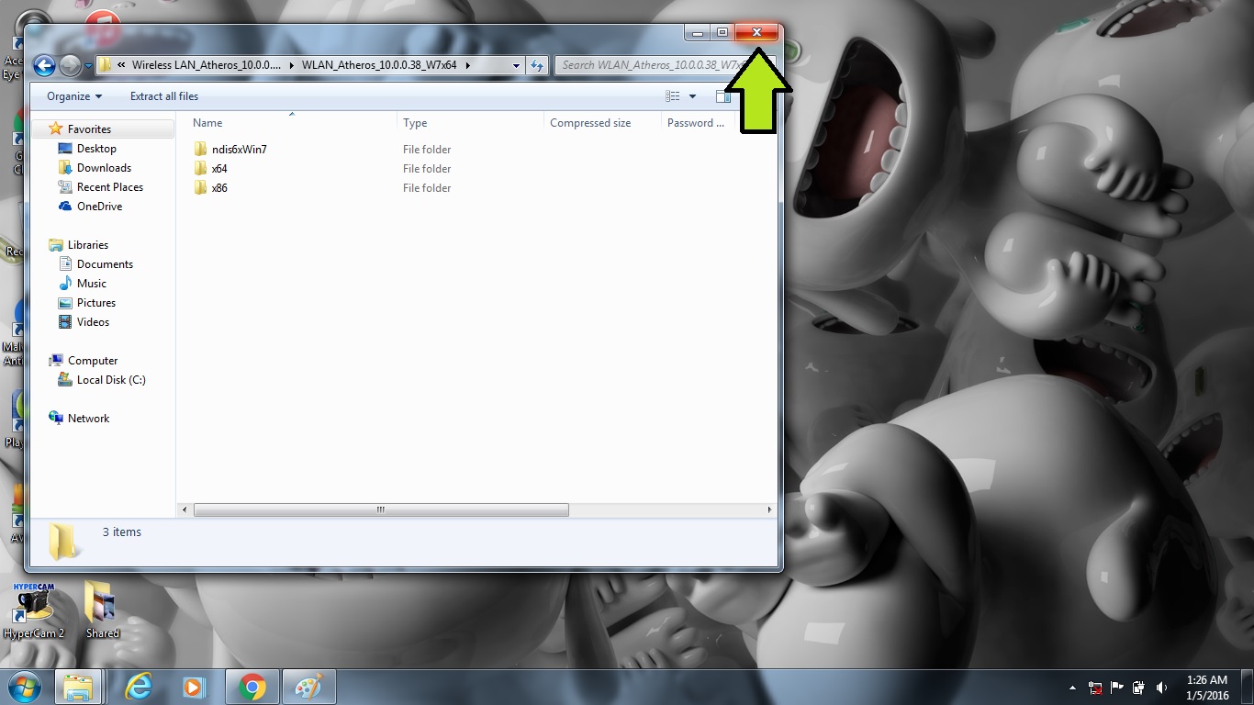Select Computer in the navigation pane
Viewport: 1254px width, 705px height.
click(x=93, y=361)
